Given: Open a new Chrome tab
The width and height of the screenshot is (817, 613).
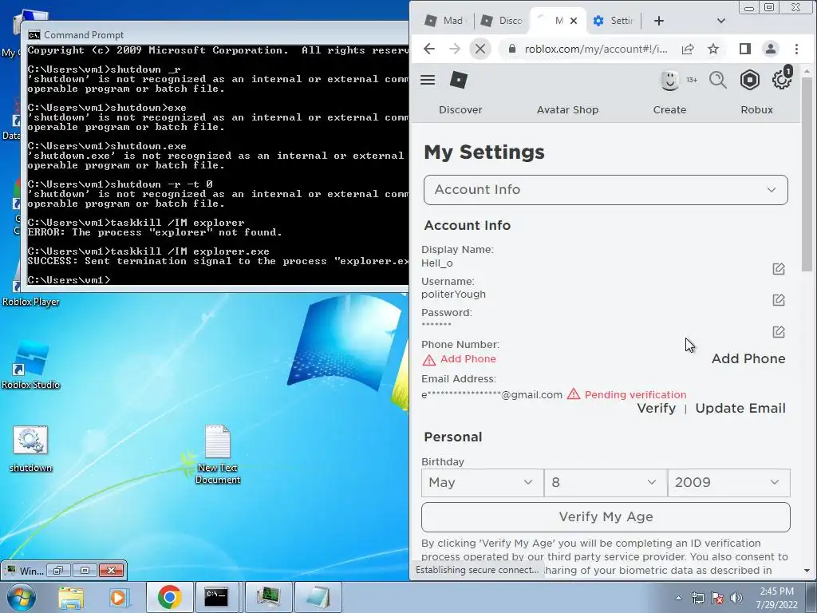Looking at the screenshot, I should (658, 21).
